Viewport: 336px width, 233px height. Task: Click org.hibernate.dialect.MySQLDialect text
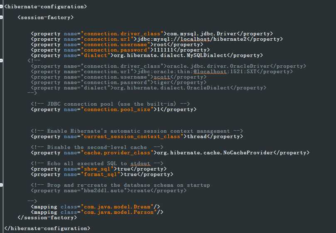170,55
